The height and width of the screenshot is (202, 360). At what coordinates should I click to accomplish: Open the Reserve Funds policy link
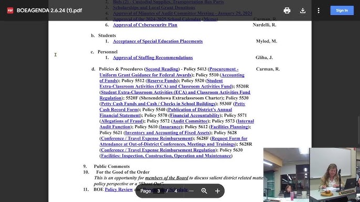tap(162, 81)
